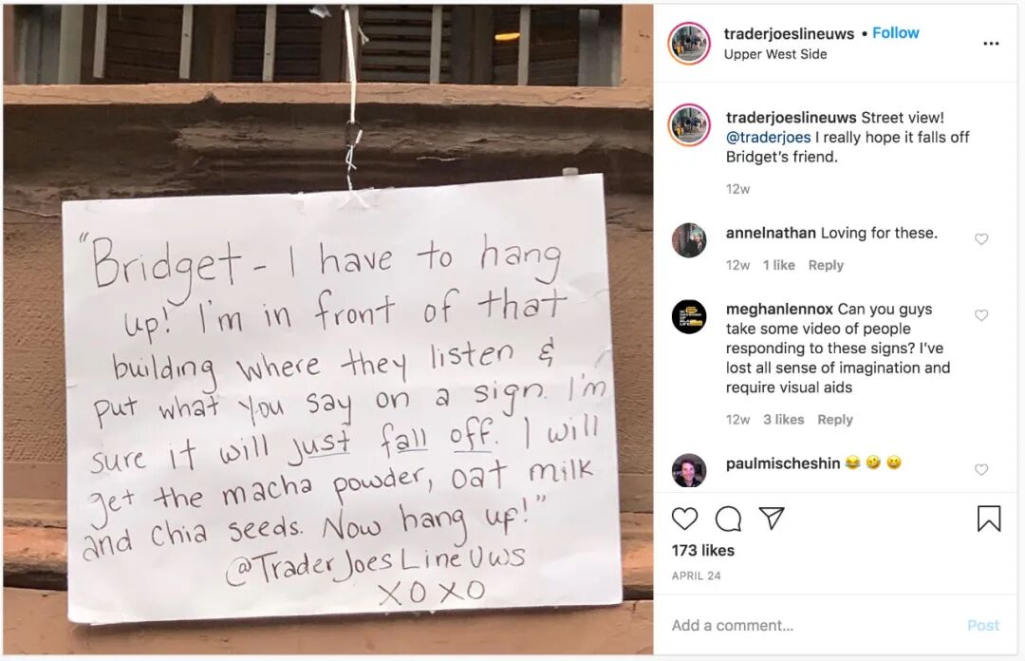
Task: Like meghanlennox's comment heart
Action: click(x=981, y=315)
